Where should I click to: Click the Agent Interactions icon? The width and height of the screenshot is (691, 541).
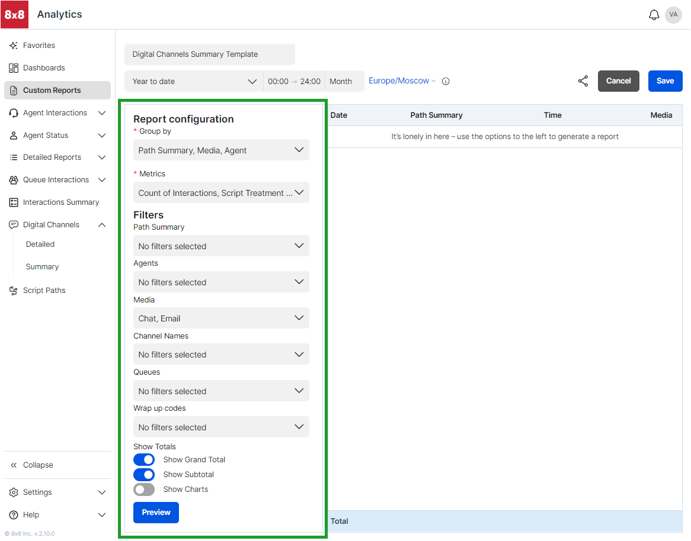(14, 112)
